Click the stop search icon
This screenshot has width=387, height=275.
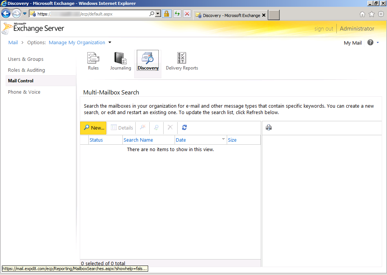click(142, 128)
